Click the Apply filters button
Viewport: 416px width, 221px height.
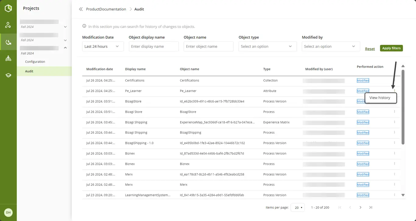(x=391, y=48)
